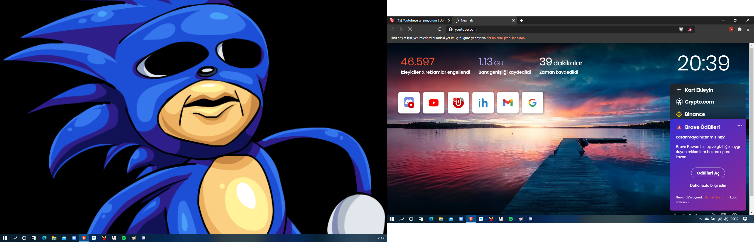Screen dimensions: 754x242
Task: Click the 46.597 trackers blocked stat
Action: click(x=435, y=66)
